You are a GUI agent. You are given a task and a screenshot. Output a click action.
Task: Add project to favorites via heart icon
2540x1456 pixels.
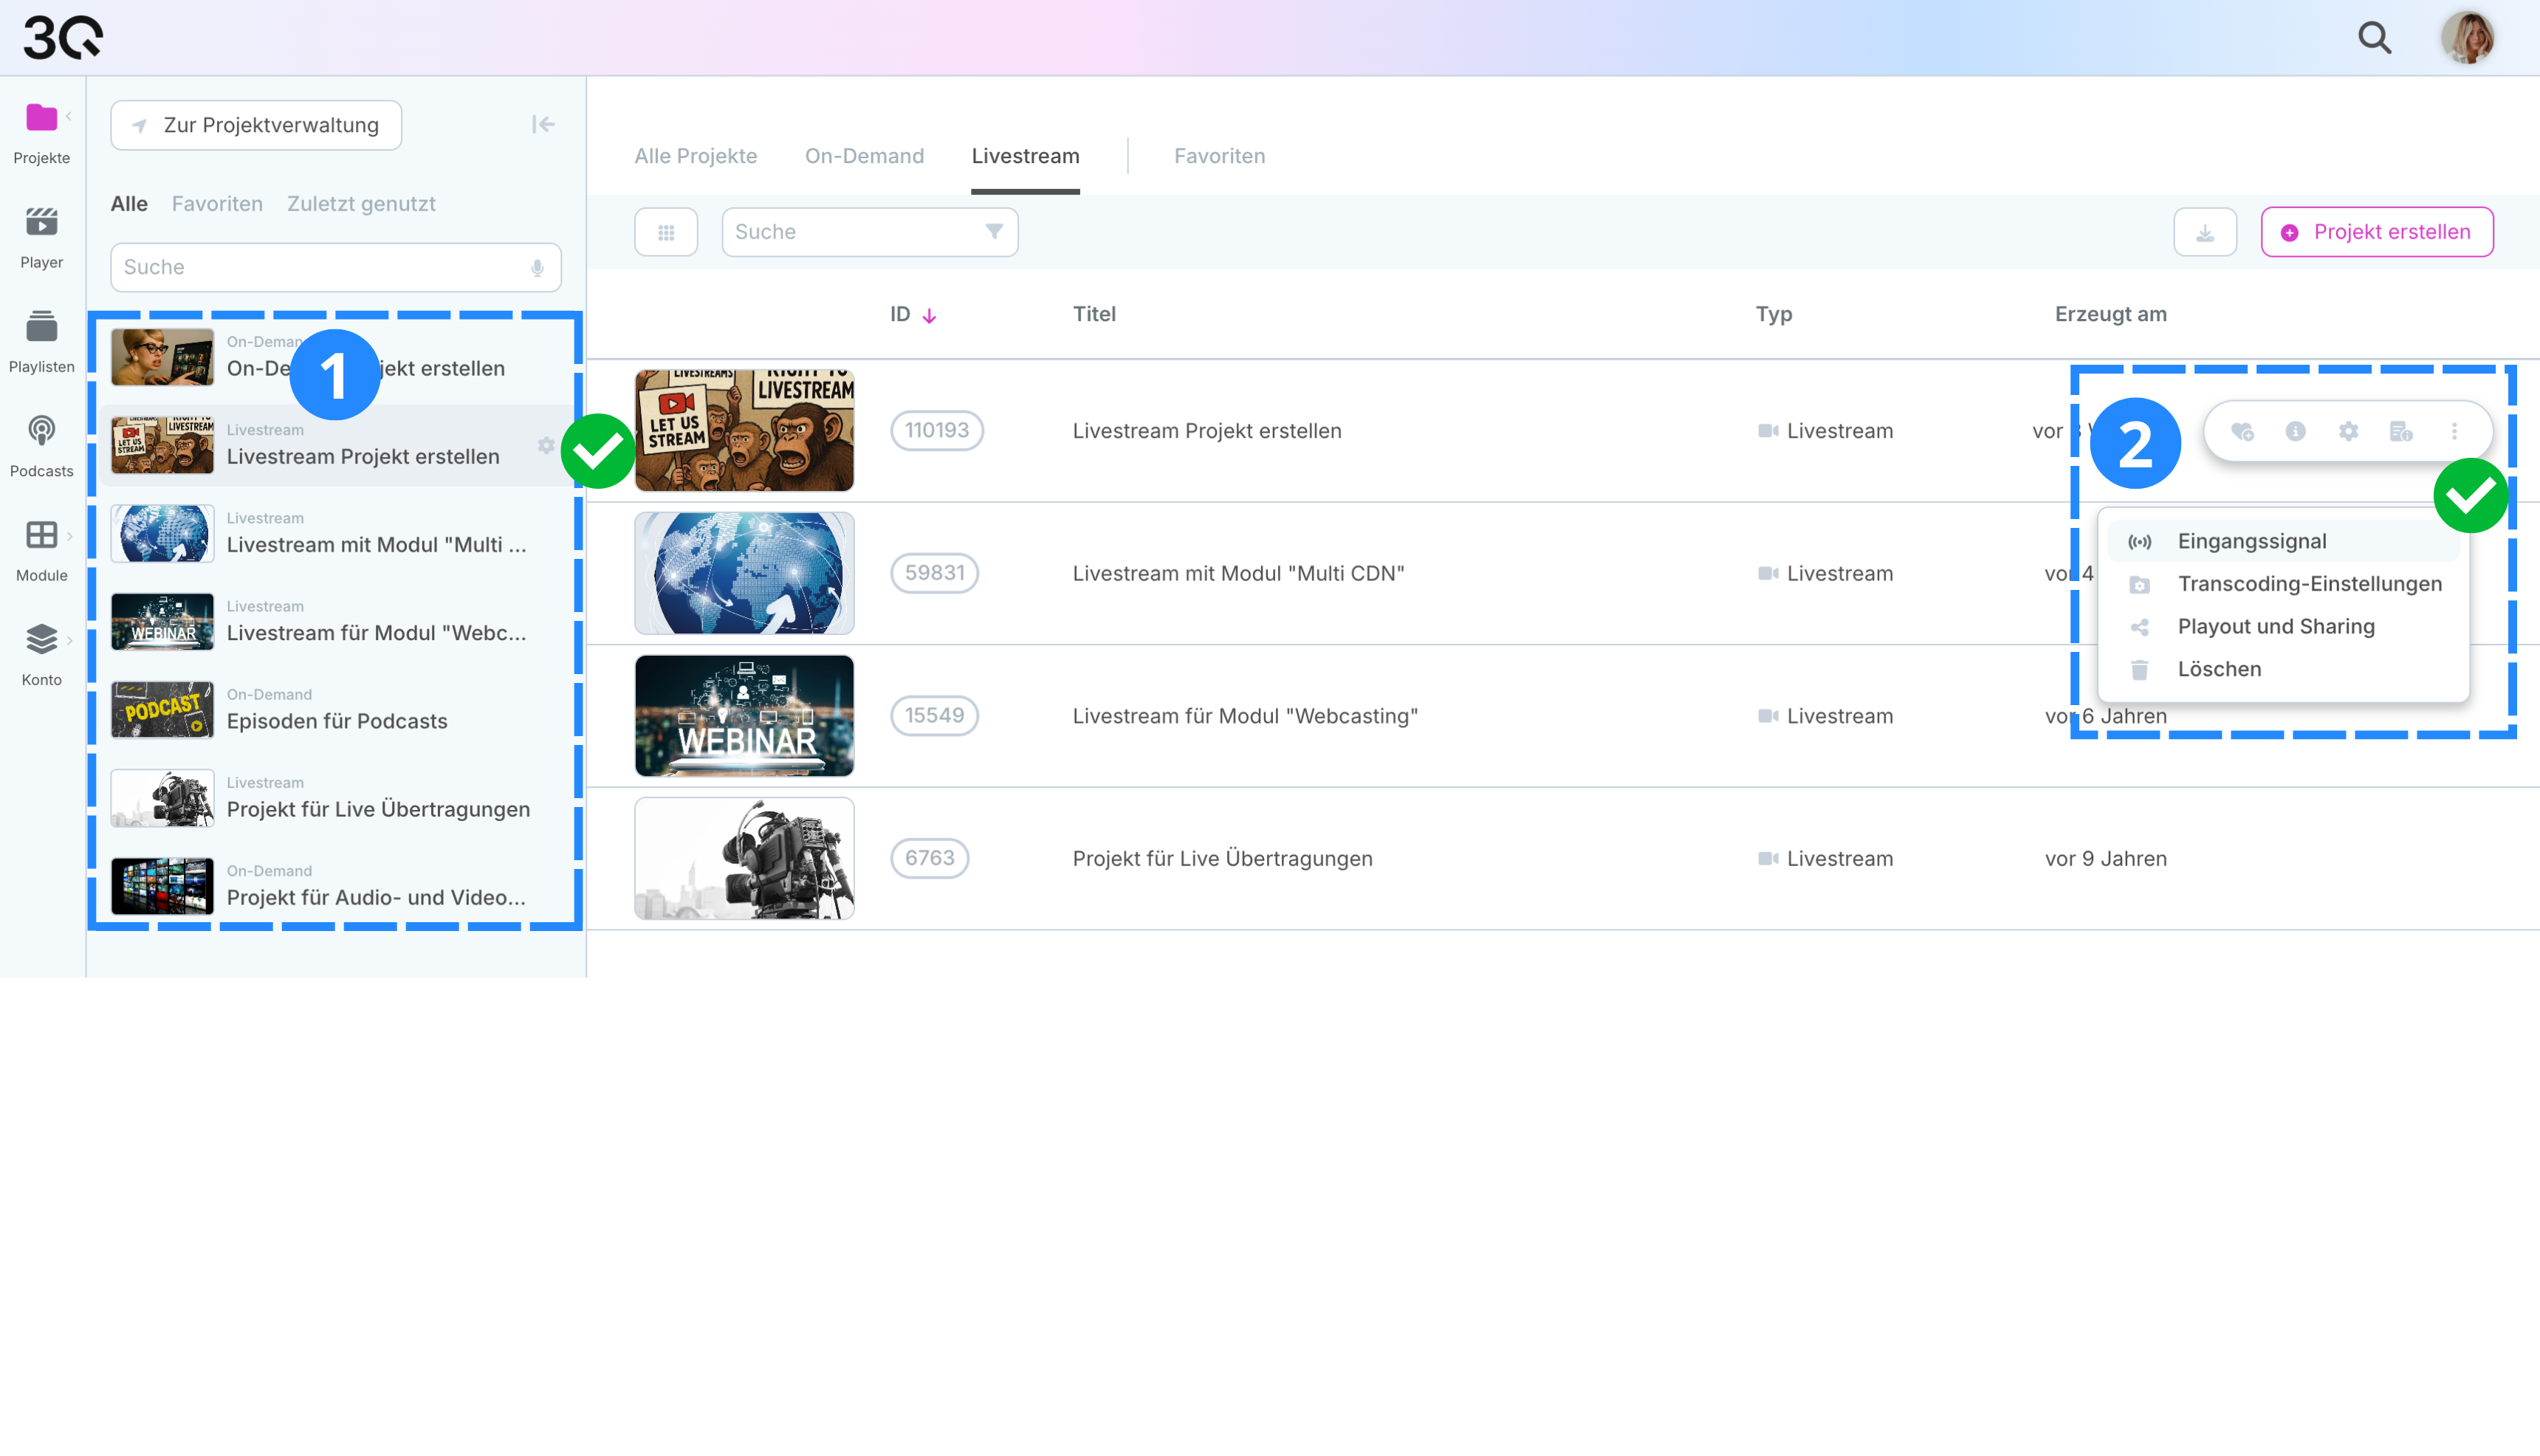2241,431
